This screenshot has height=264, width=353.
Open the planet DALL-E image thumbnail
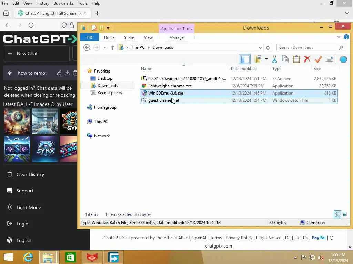(x=17, y=121)
